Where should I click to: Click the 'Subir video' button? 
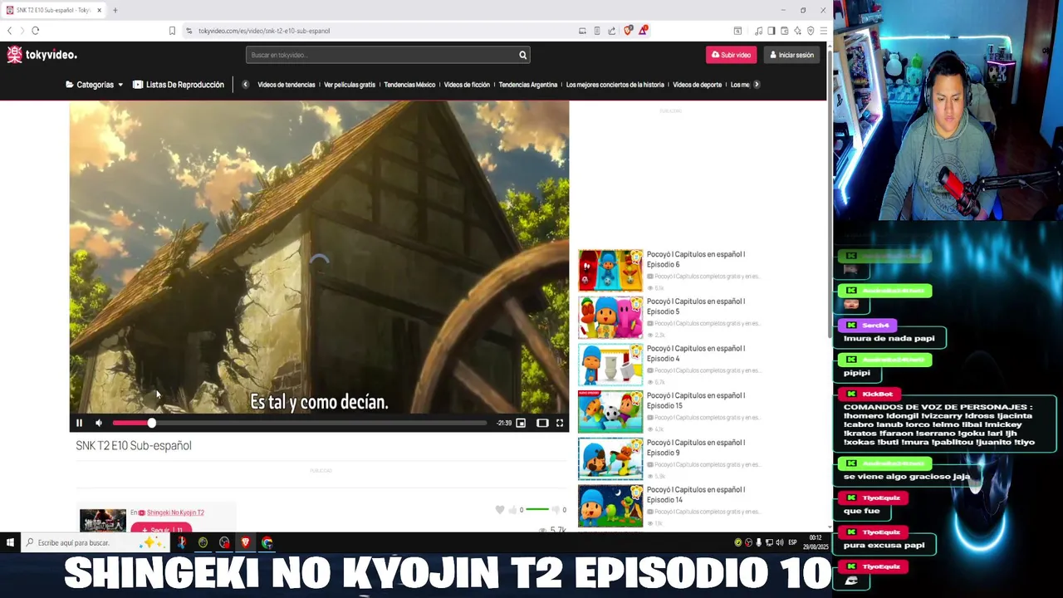click(x=731, y=55)
